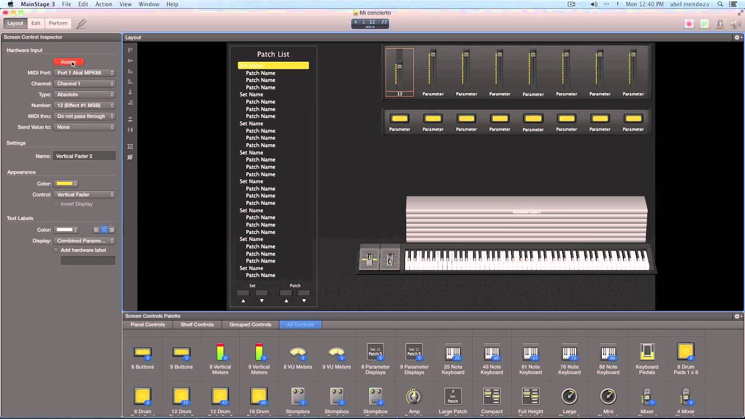
Task: Edit the Name field Vertical Fader 2
Action: point(84,156)
